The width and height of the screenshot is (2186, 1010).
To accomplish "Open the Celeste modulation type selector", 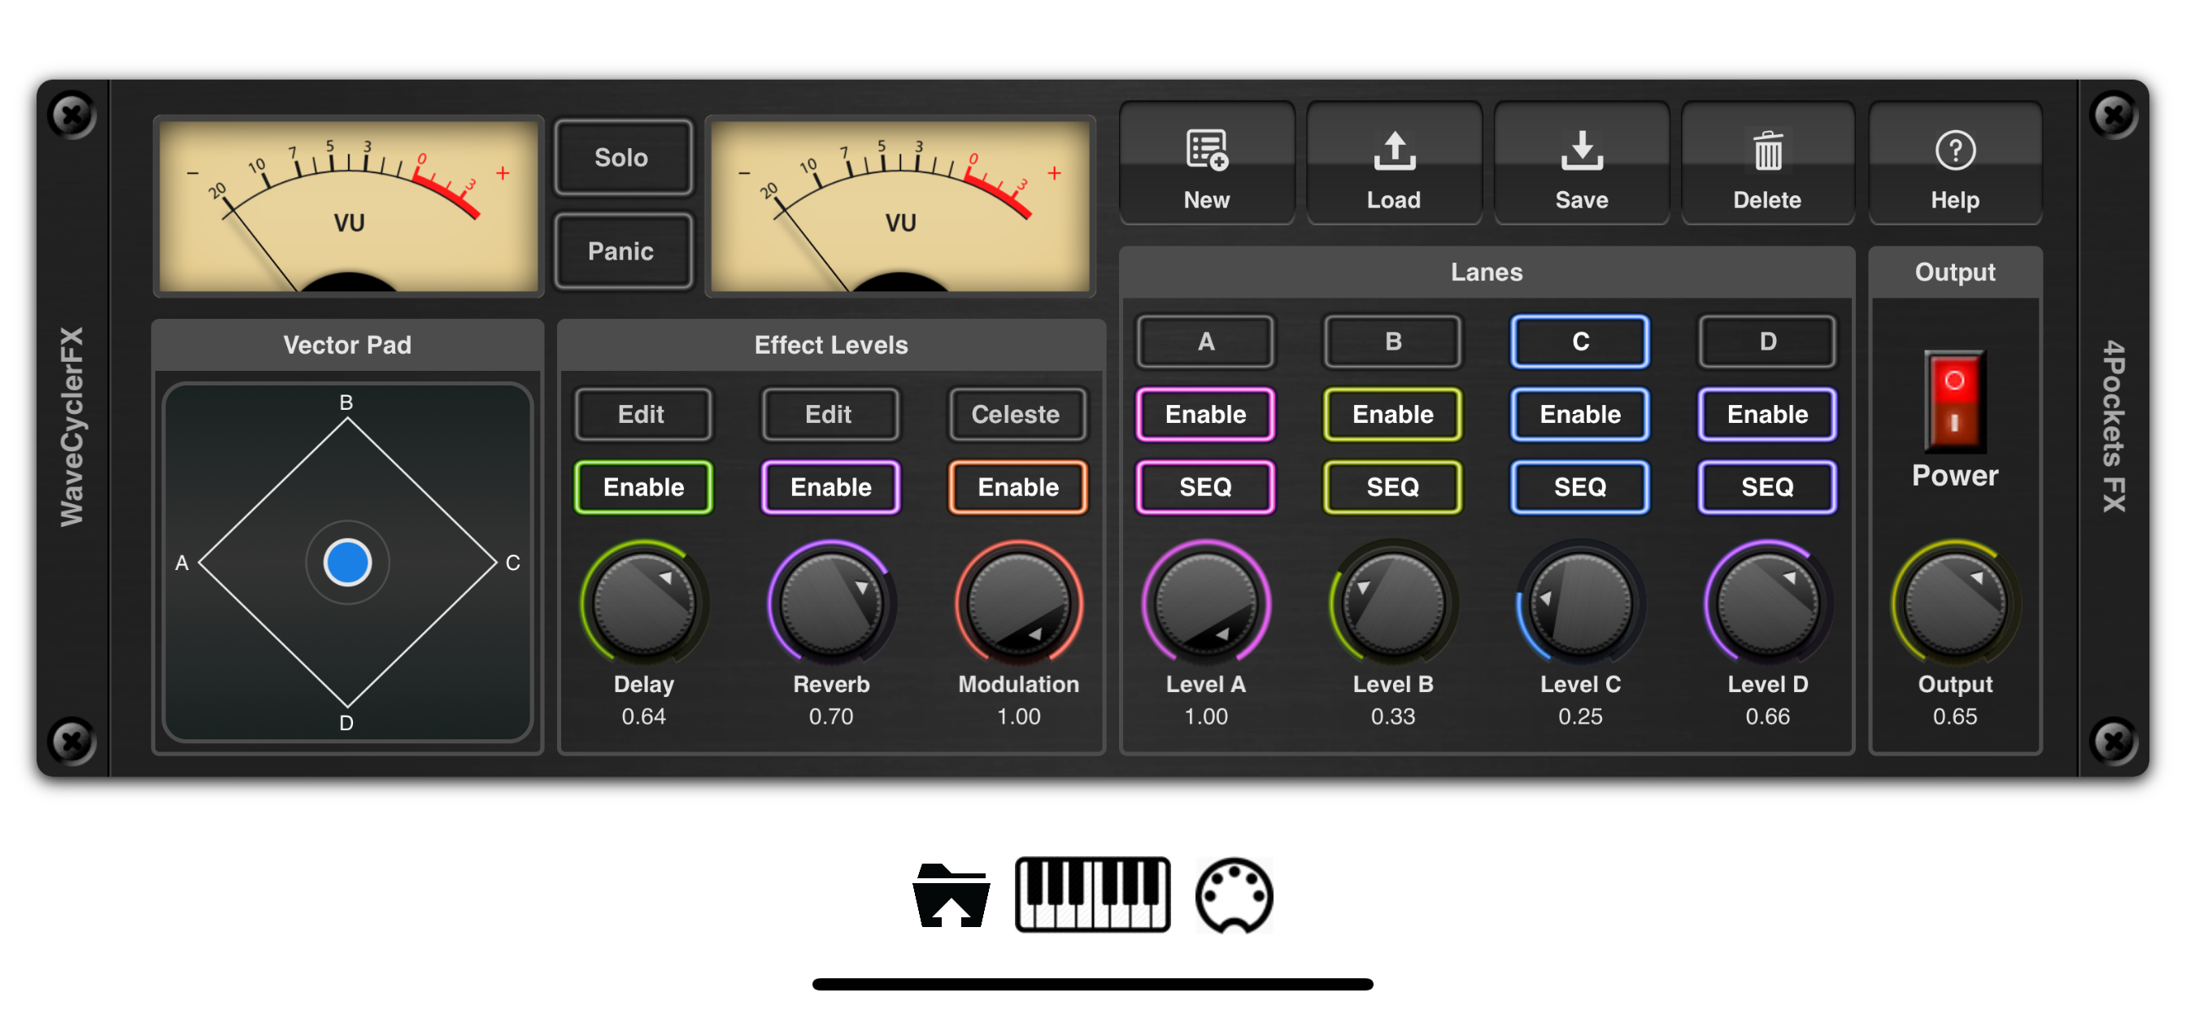I will pyautogui.click(x=1016, y=414).
